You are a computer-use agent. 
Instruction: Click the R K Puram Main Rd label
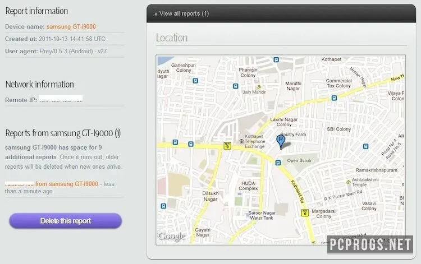tap(343, 195)
